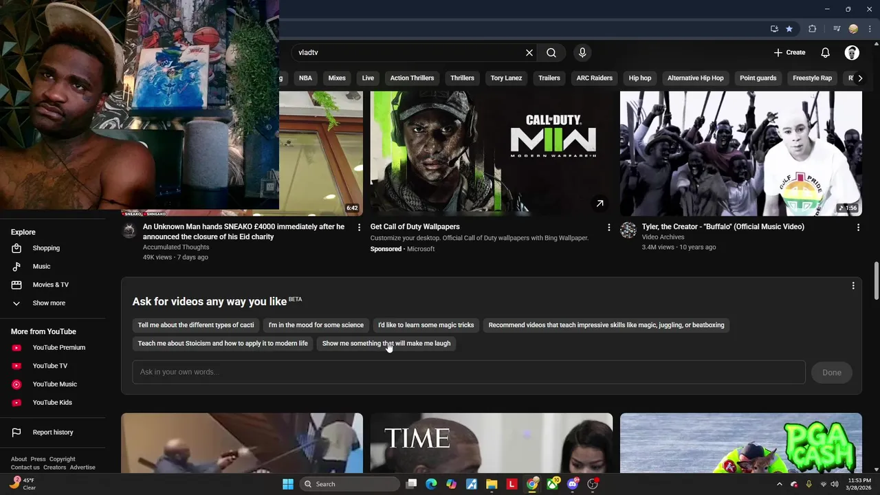
Task: Select the Trailers chip
Action: pyautogui.click(x=549, y=78)
